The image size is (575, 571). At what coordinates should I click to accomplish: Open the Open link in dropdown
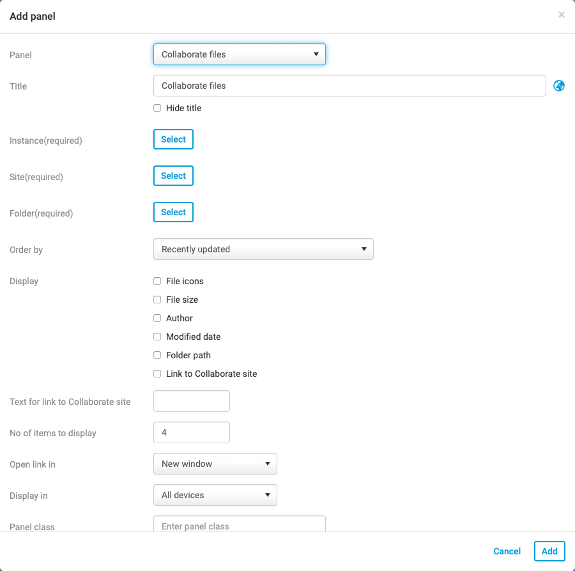pos(215,464)
